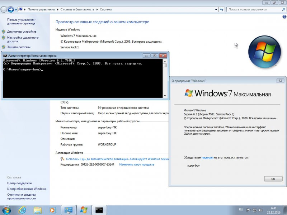This screenshot has width=287, height=215.
Task: Expand the breadcrumb arrow before Панель управления
Action: click(x=25, y=10)
